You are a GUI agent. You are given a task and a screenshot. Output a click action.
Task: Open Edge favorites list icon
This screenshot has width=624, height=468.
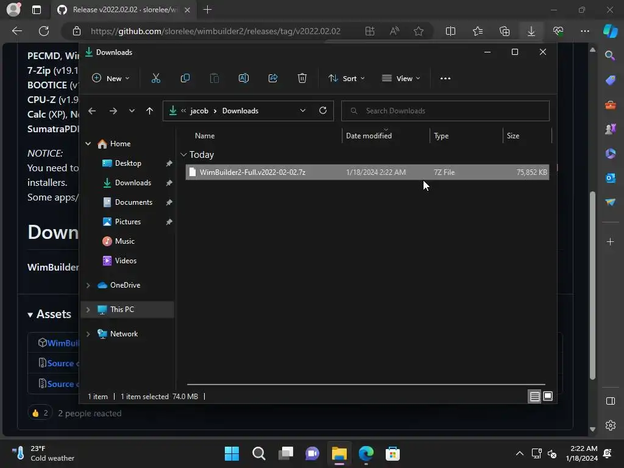click(x=478, y=31)
